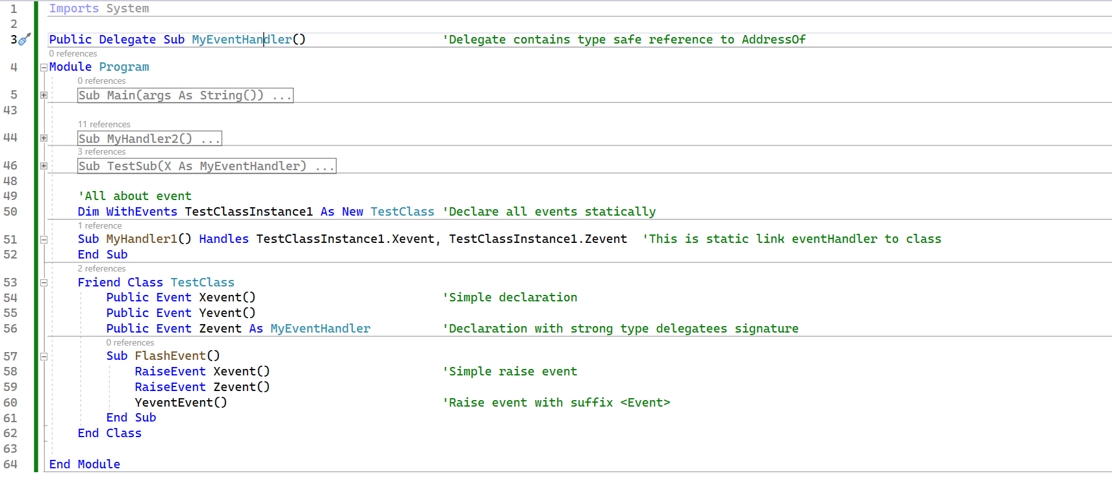The width and height of the screenshot is (1112, 480).
Task: Expand the collapsed Sub TestSub region
Action: (44, 166)
